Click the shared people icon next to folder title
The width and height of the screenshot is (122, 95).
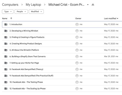93,5
